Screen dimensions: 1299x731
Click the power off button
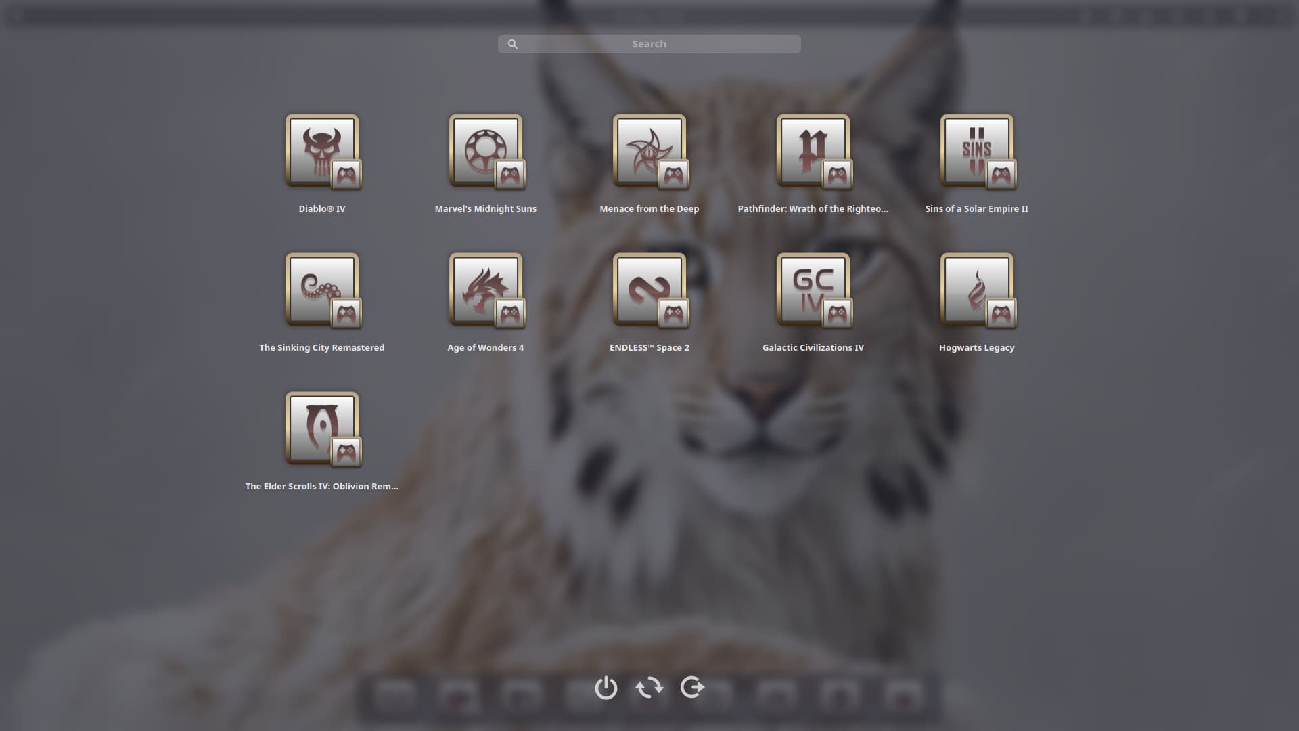pyautogui.click(x=606, y=688)
